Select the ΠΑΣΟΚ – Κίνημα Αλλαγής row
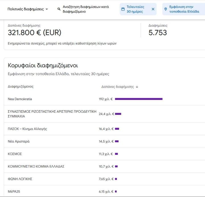 pos(104,129)
